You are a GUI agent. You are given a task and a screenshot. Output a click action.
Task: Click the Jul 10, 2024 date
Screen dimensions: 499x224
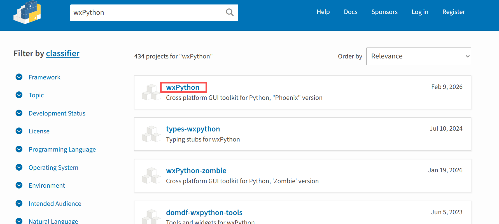[446, 128]
